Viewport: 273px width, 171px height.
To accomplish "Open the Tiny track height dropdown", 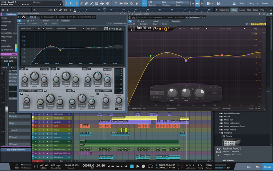I will click(64, 161).
